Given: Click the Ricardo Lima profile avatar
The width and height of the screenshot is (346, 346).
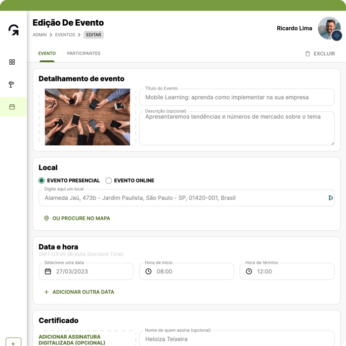Looking at the screenshot, I should [329, 28].
